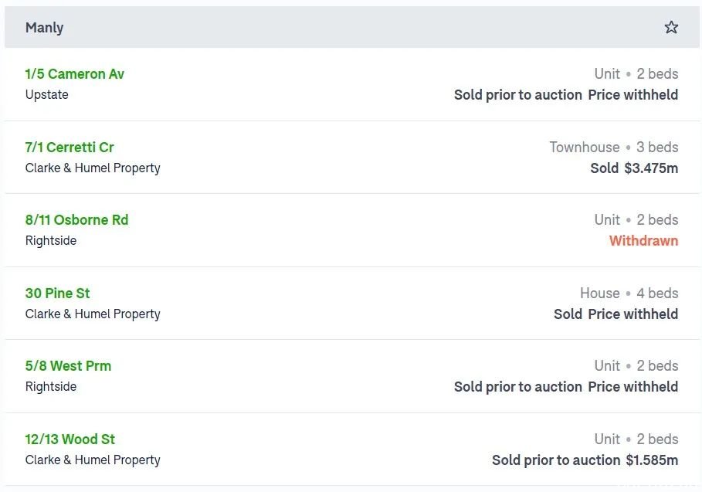Click Rightside agency under West Prm
This screenshot has width=702, height=492.
tap(51, 387)
